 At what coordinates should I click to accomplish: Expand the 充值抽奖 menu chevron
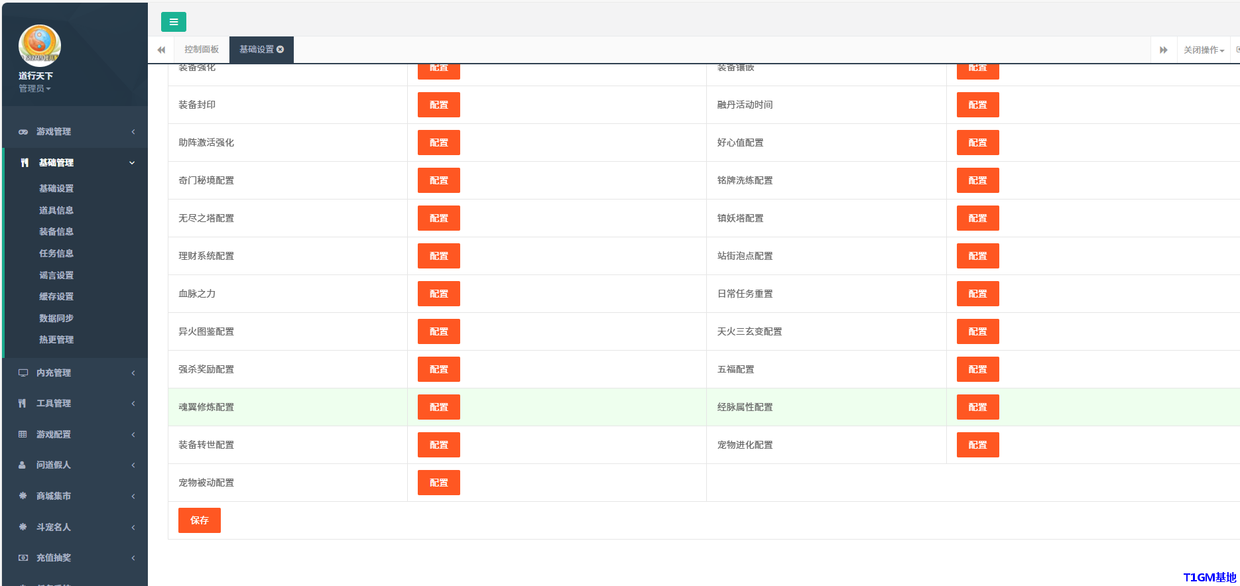tap(133, 558)
